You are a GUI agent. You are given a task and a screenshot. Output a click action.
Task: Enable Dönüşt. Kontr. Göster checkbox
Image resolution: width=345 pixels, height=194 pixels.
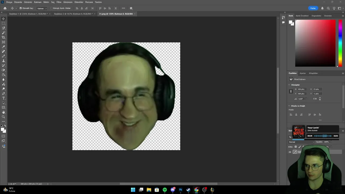pyautogui.click(x=51, y=8)
